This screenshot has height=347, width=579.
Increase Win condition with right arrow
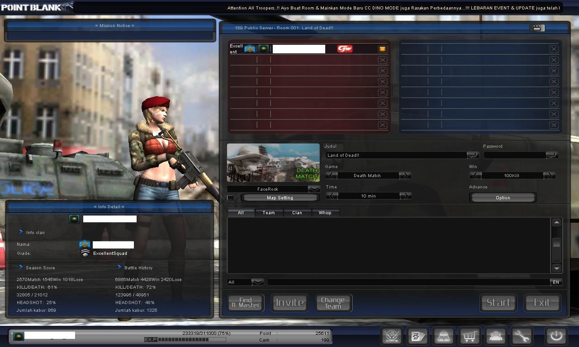point(549,175)
